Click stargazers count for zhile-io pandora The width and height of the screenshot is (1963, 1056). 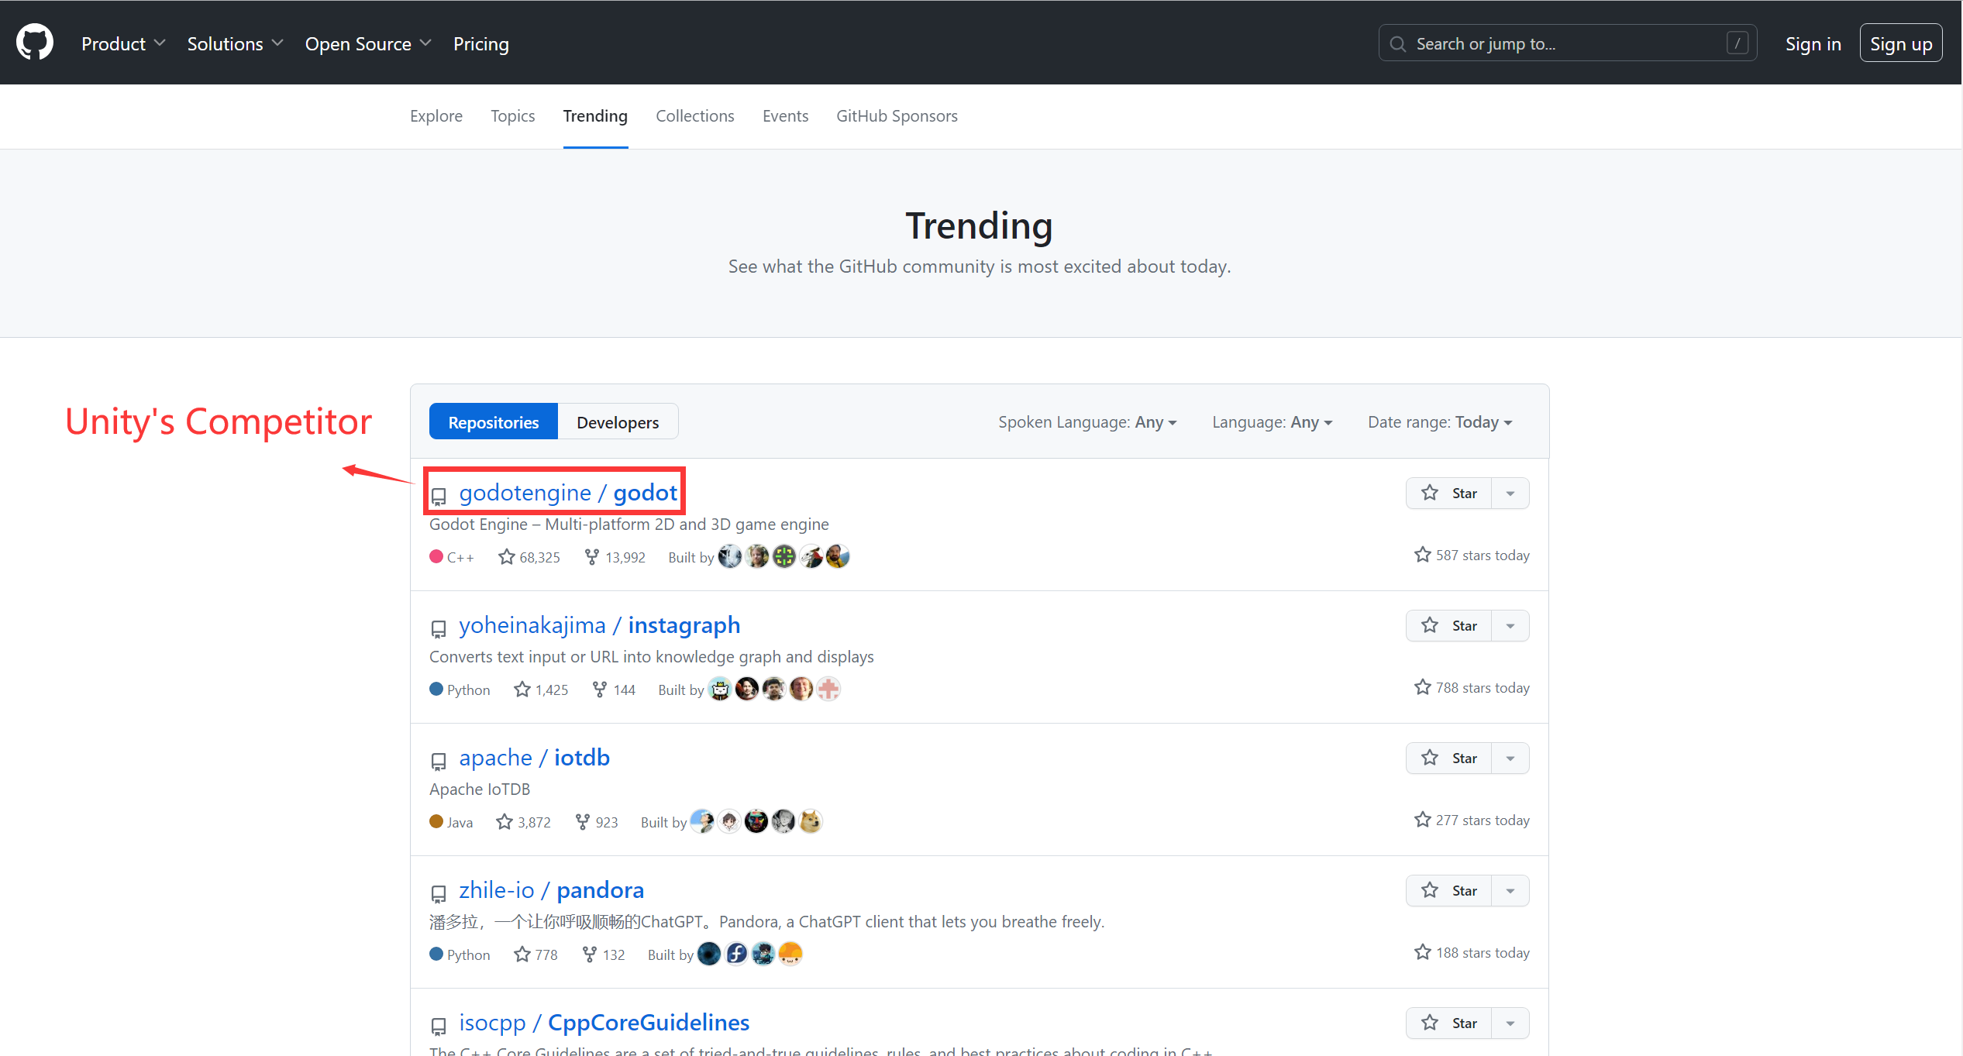click(x=536, y=955)
